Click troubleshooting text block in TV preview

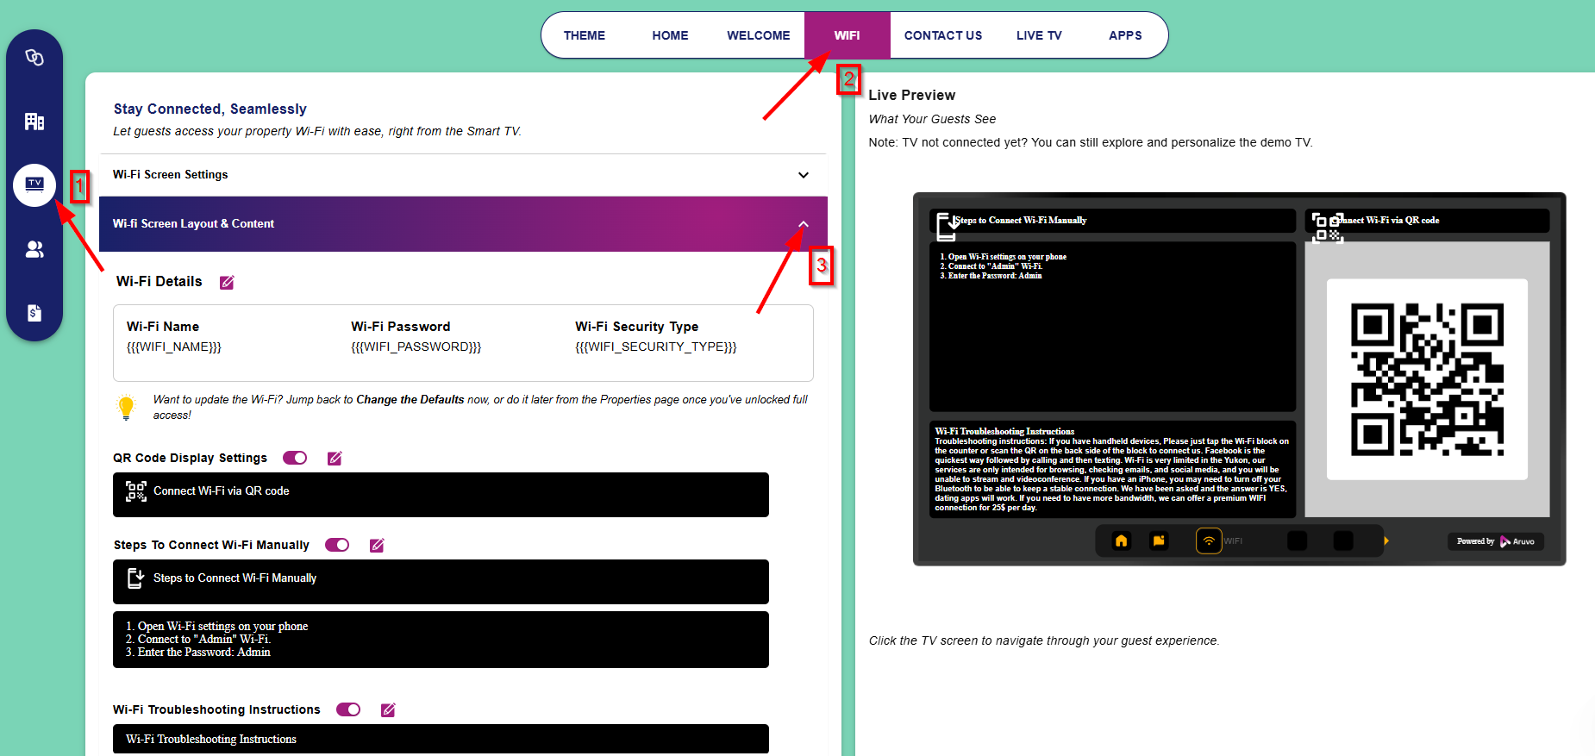pyautogui.click(x=1112, y=470)
